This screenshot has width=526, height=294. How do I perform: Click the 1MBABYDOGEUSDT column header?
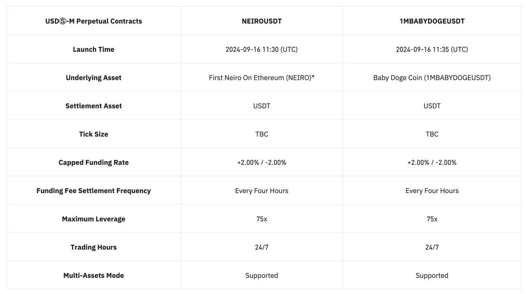pos(432,21)
